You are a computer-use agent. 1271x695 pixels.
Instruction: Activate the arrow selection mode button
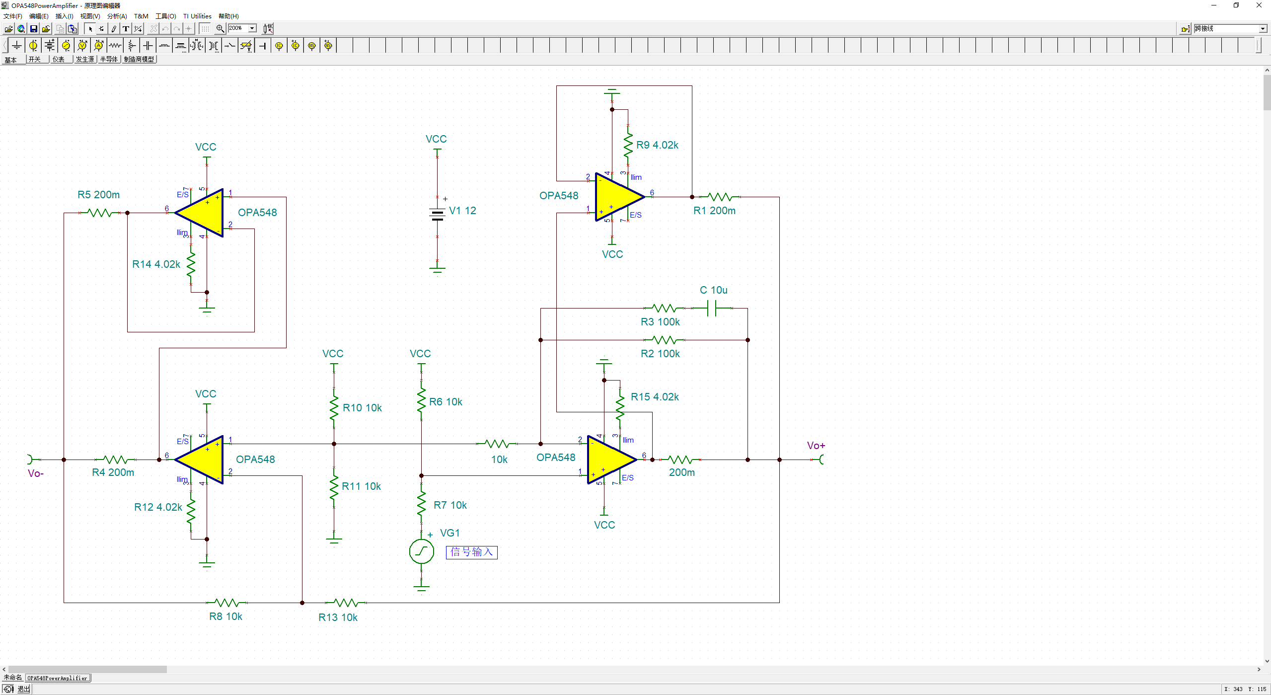(90, 29)
